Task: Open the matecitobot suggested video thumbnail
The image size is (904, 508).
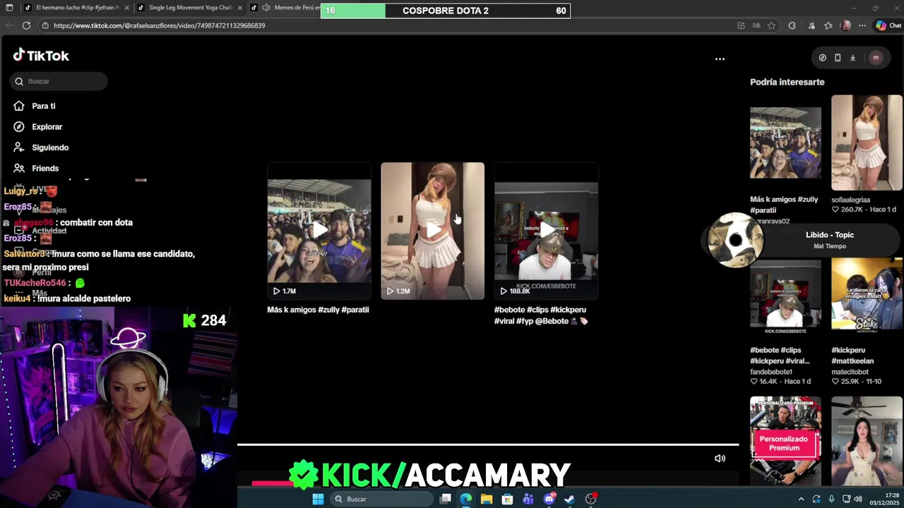Action: click(x=867, y=294)
